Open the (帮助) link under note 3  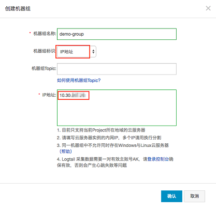(66, 152)
